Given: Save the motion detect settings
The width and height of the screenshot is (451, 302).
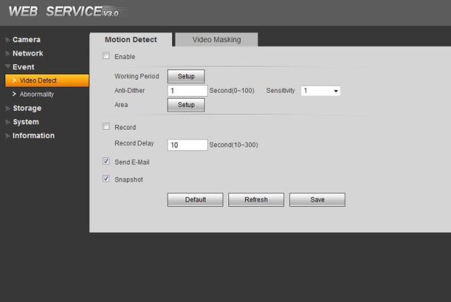Looking at the screenshot, I should pos(317,200).
